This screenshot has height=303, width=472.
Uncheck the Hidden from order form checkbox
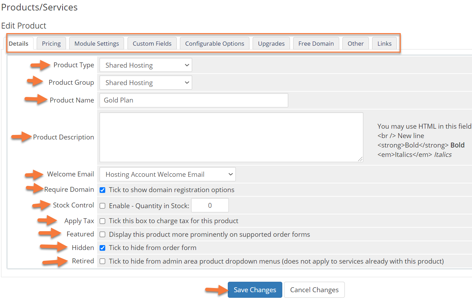pos(102,248)
